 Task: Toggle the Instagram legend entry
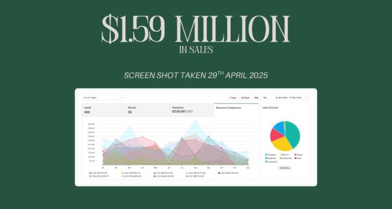coord(271,155)
